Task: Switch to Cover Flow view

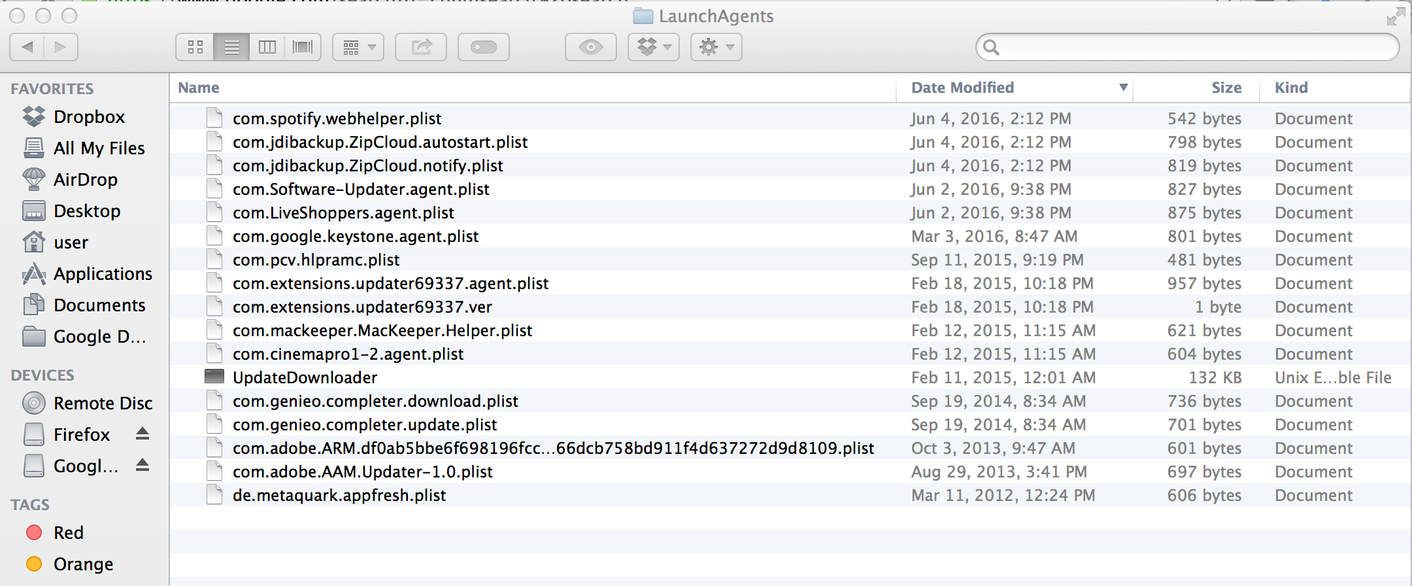Action: (x=303, y=47)
